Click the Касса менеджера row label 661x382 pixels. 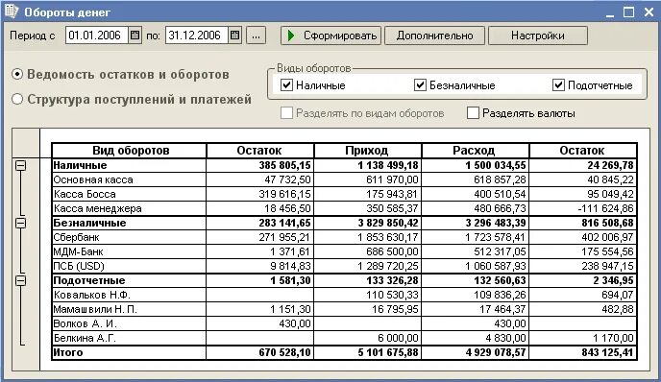(x=98, y=208)
